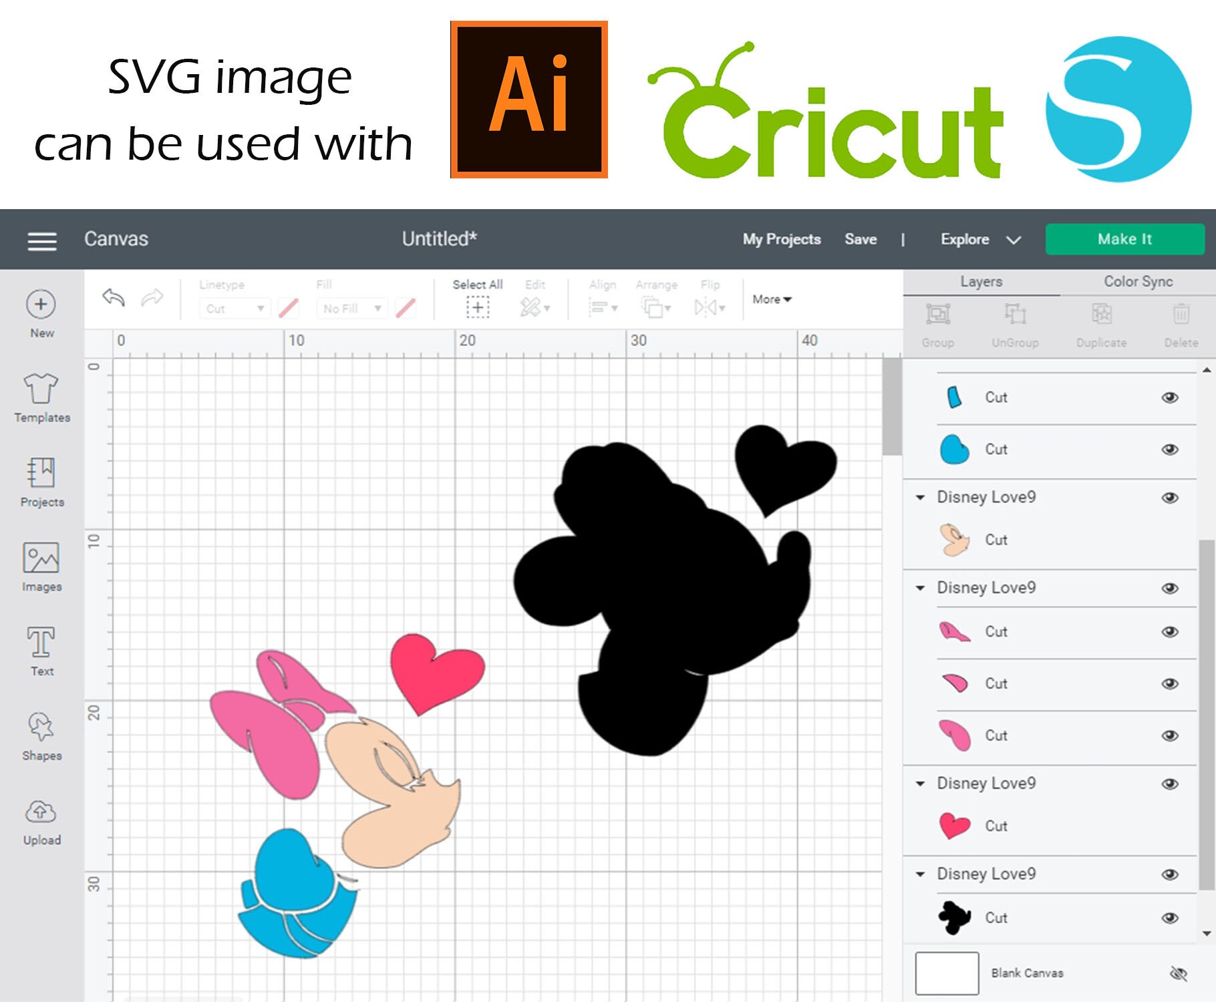Image resolution: width=1216 pixels, height=1002 pixels.
Task: Open My Projects link
Action: 782,239
